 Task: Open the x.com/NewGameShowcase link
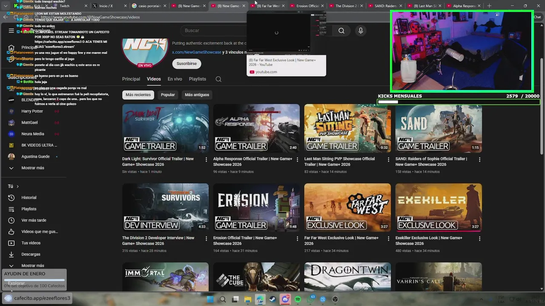click(x=197, y=52)
